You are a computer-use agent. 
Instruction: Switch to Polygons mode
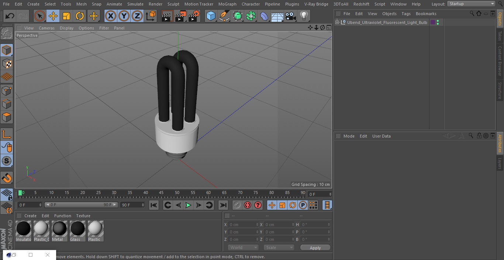(x=7, y=117)
